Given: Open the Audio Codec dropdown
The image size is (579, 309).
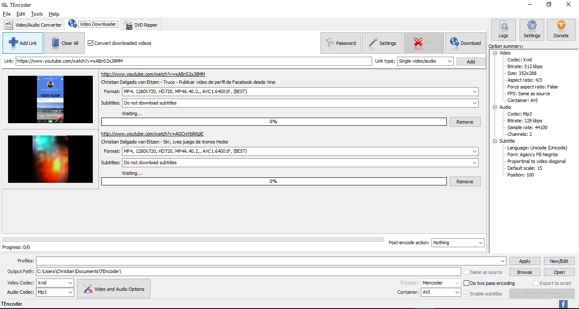Looking at the screenshot, I should [55, 292].
